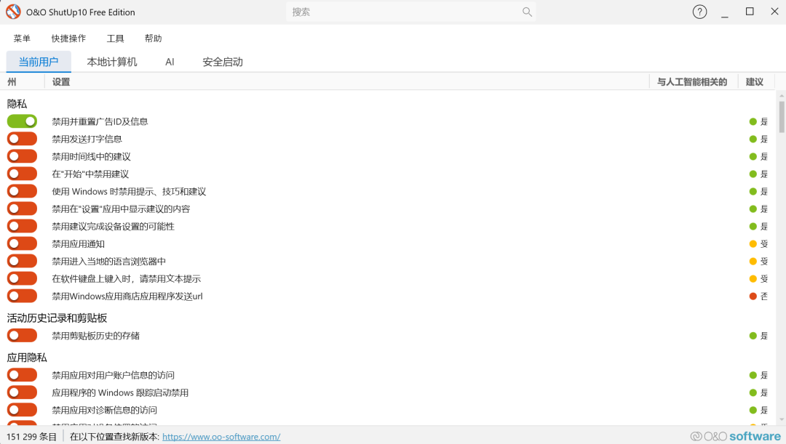Click the scrollbar up arrow
Image resolution: width=786 pixels, height=444 pixels.
pos(782,96)
